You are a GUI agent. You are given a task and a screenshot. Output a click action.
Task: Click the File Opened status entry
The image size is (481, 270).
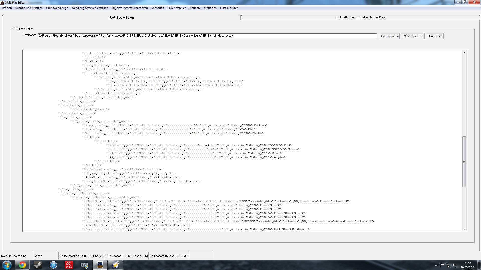coord(127,256)
